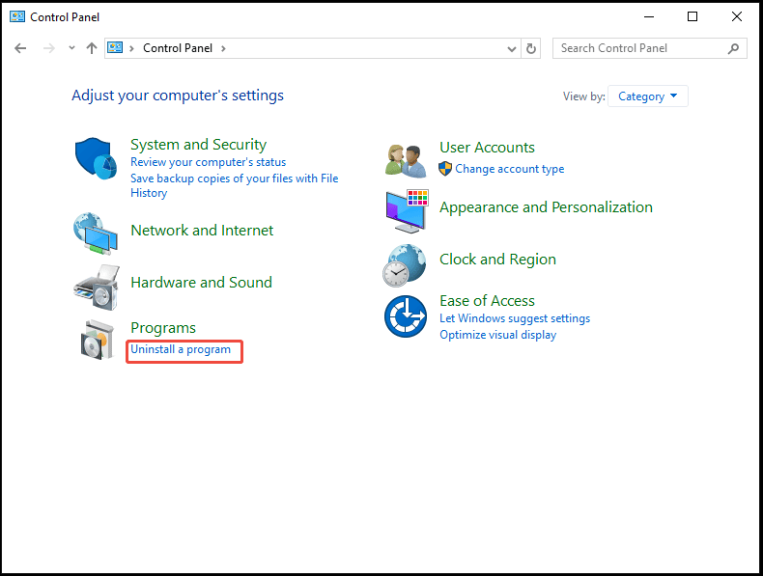Expand the chevron after Control Panel breadcrumb
This screenshot has height=576, width=763.
[223, 48]
